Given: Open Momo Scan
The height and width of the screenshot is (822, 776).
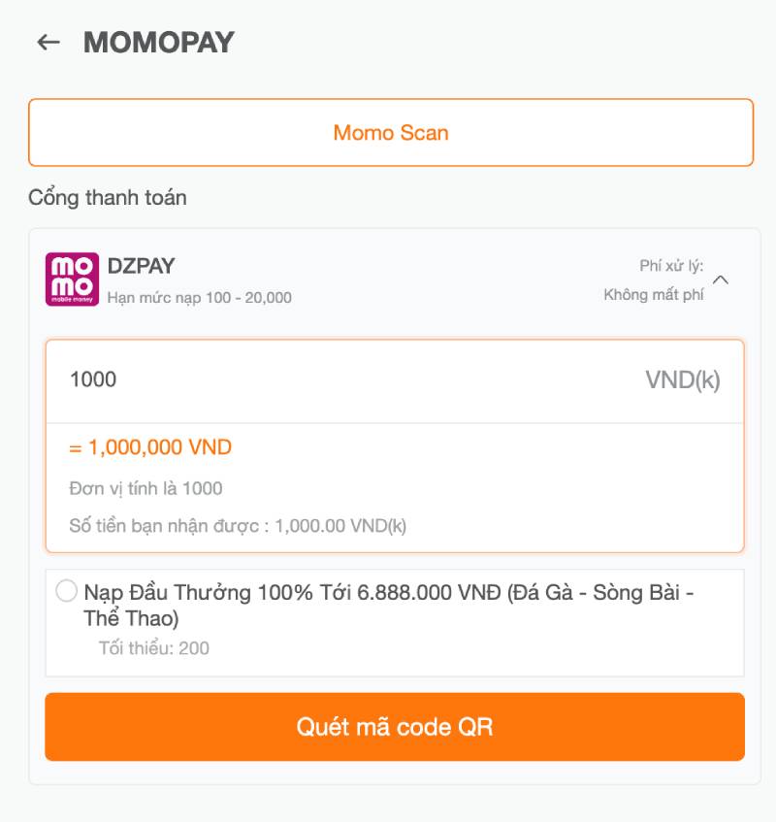Looking at the screenshot, I should tap(390, 132).
